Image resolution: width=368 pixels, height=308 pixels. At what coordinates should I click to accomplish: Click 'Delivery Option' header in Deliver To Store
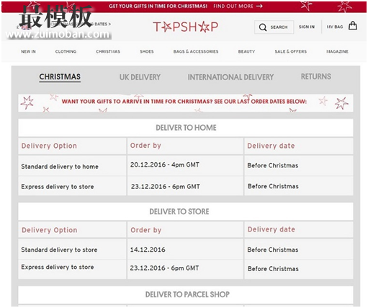click(x=50, y=230)
